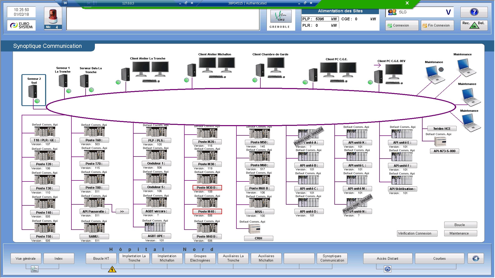Click the empty alarm message field

(x=163, y=19)
